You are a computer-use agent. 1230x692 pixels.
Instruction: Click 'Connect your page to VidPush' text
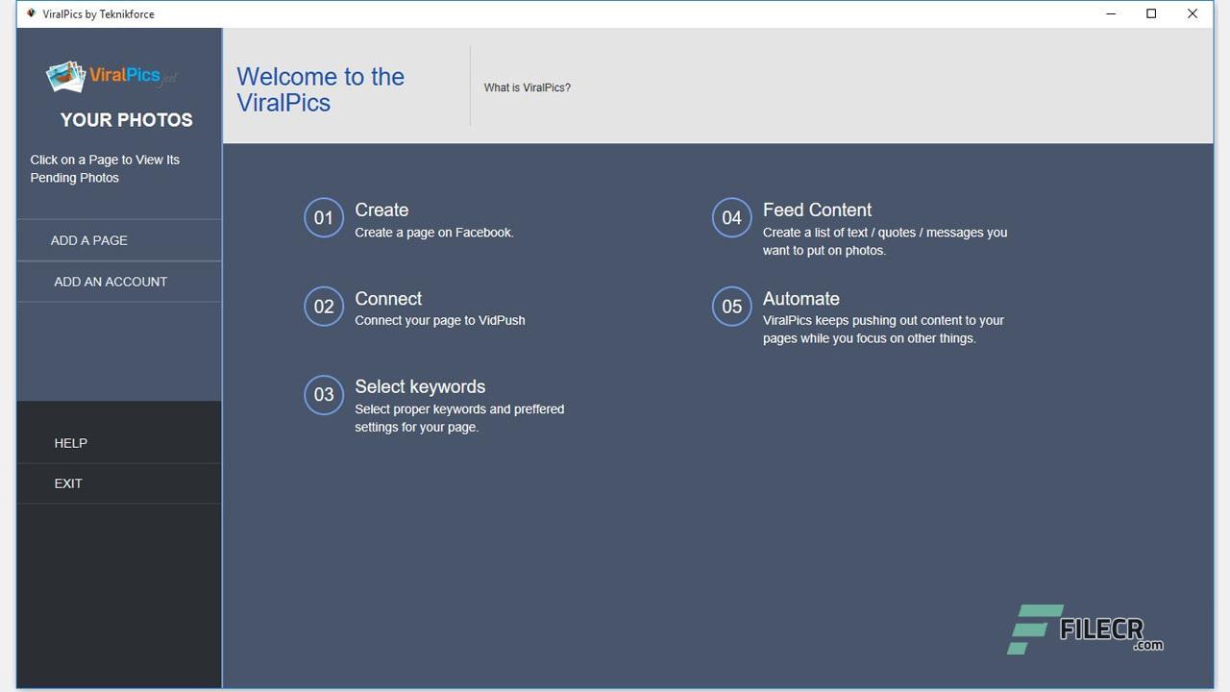click(x=440, y=321)
